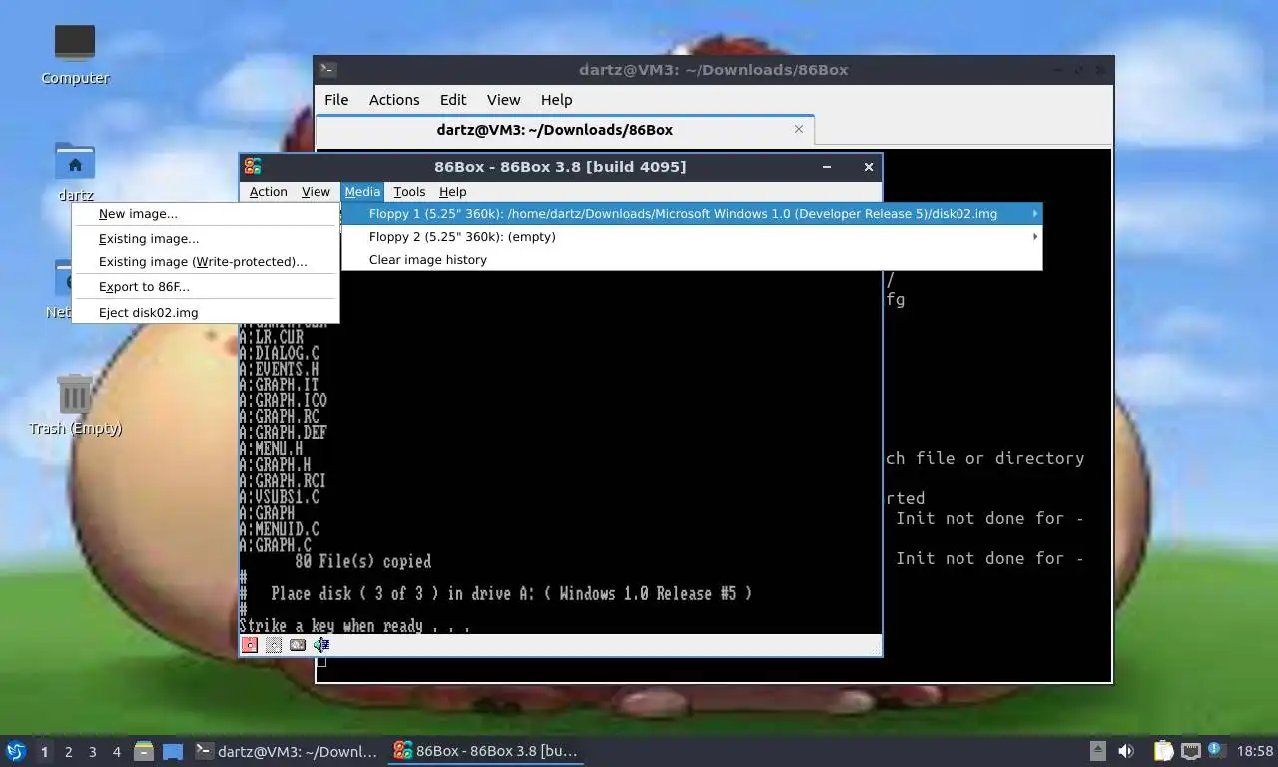Screen dimensions: 1278x767
Task: Click the 86Box logo in window title bar
Action: click(x=253, y=167)
